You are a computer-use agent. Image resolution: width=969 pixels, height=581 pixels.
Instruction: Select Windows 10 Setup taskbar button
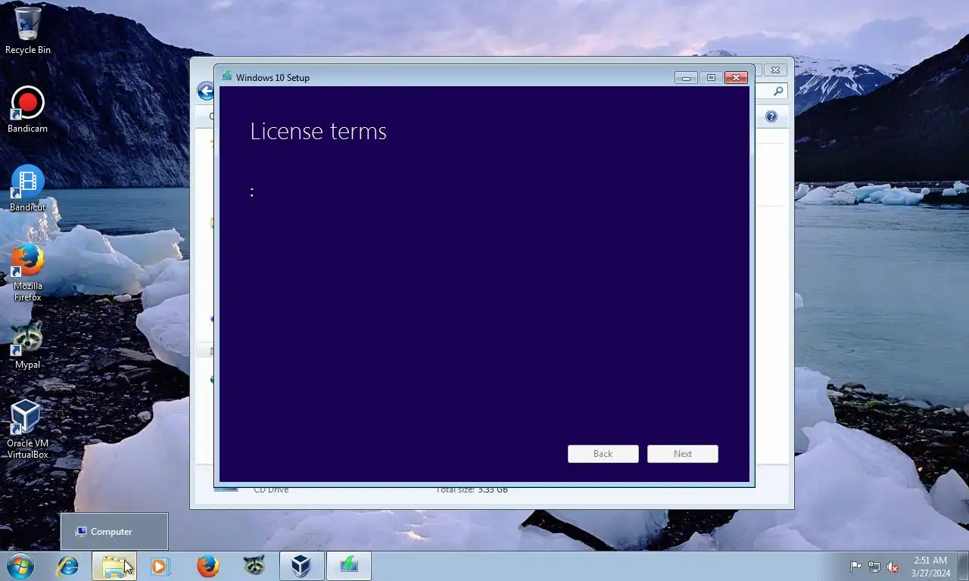coord(348,566)
